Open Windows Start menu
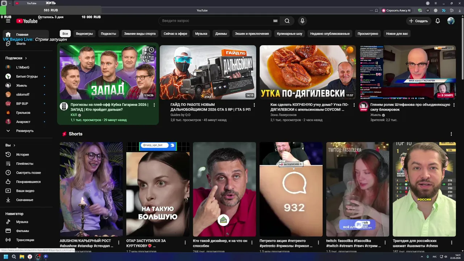Image resolution: width=464 pixels, height=261 pixels. pos(6,257)
